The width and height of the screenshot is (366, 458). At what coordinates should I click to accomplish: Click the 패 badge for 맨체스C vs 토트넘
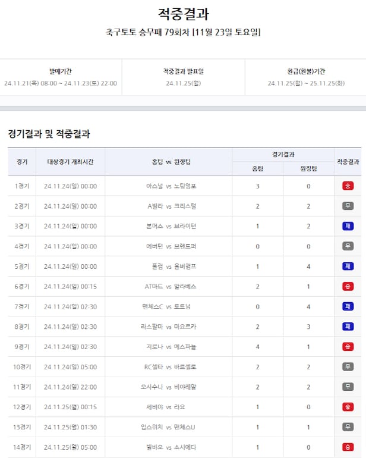point(348,306)
